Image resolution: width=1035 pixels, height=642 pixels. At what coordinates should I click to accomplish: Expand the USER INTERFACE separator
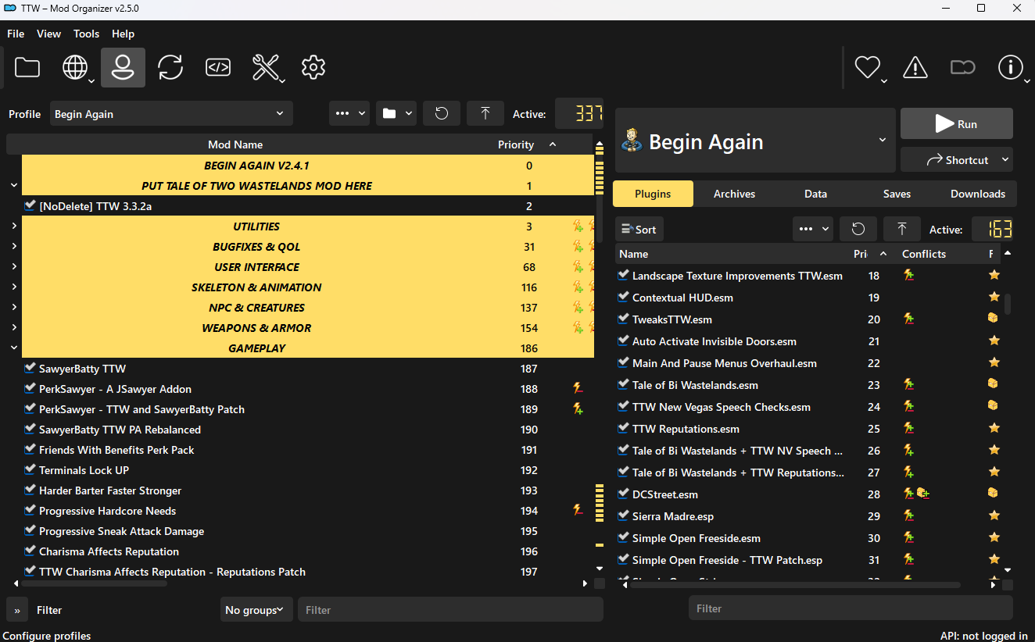click(x=14, y=267)
